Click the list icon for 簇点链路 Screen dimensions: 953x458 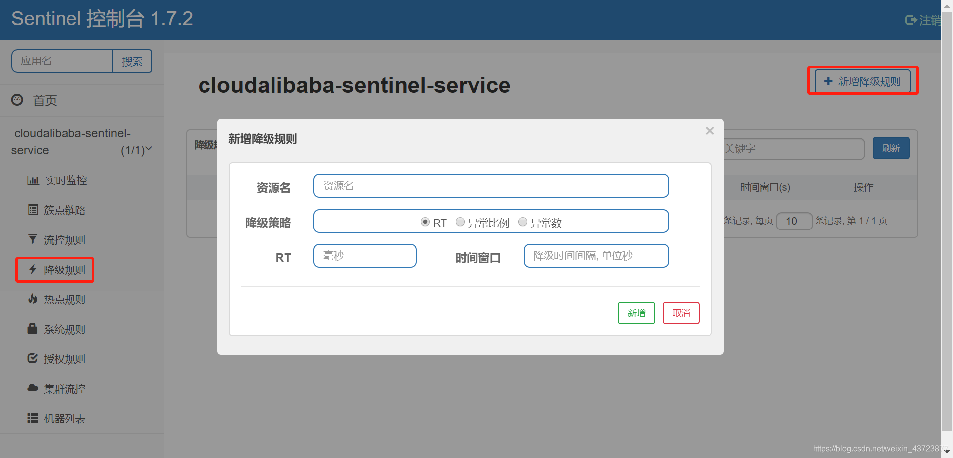point(33,210)
